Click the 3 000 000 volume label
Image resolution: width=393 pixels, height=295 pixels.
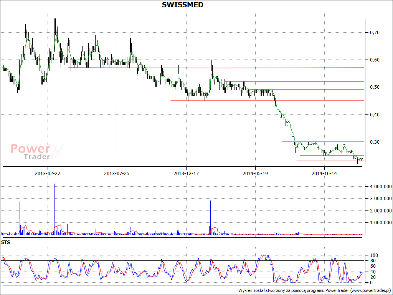pos(380,199)
